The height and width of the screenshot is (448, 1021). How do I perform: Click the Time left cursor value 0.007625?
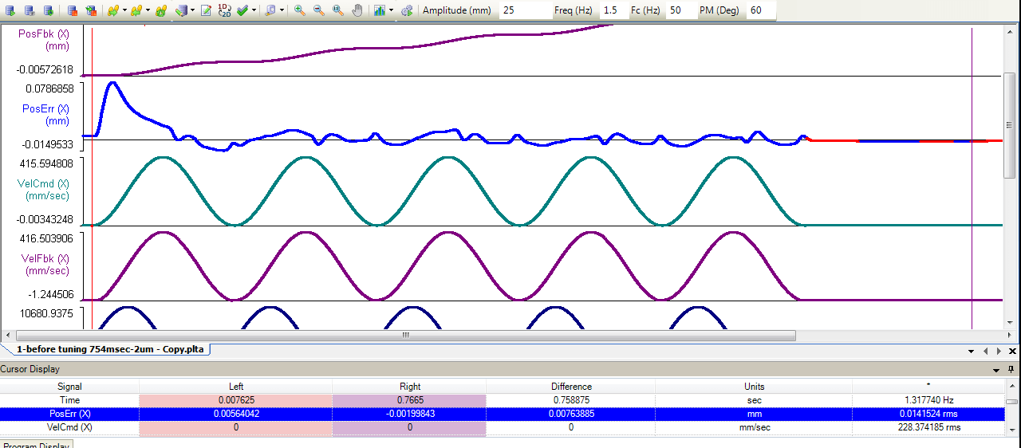236,400
